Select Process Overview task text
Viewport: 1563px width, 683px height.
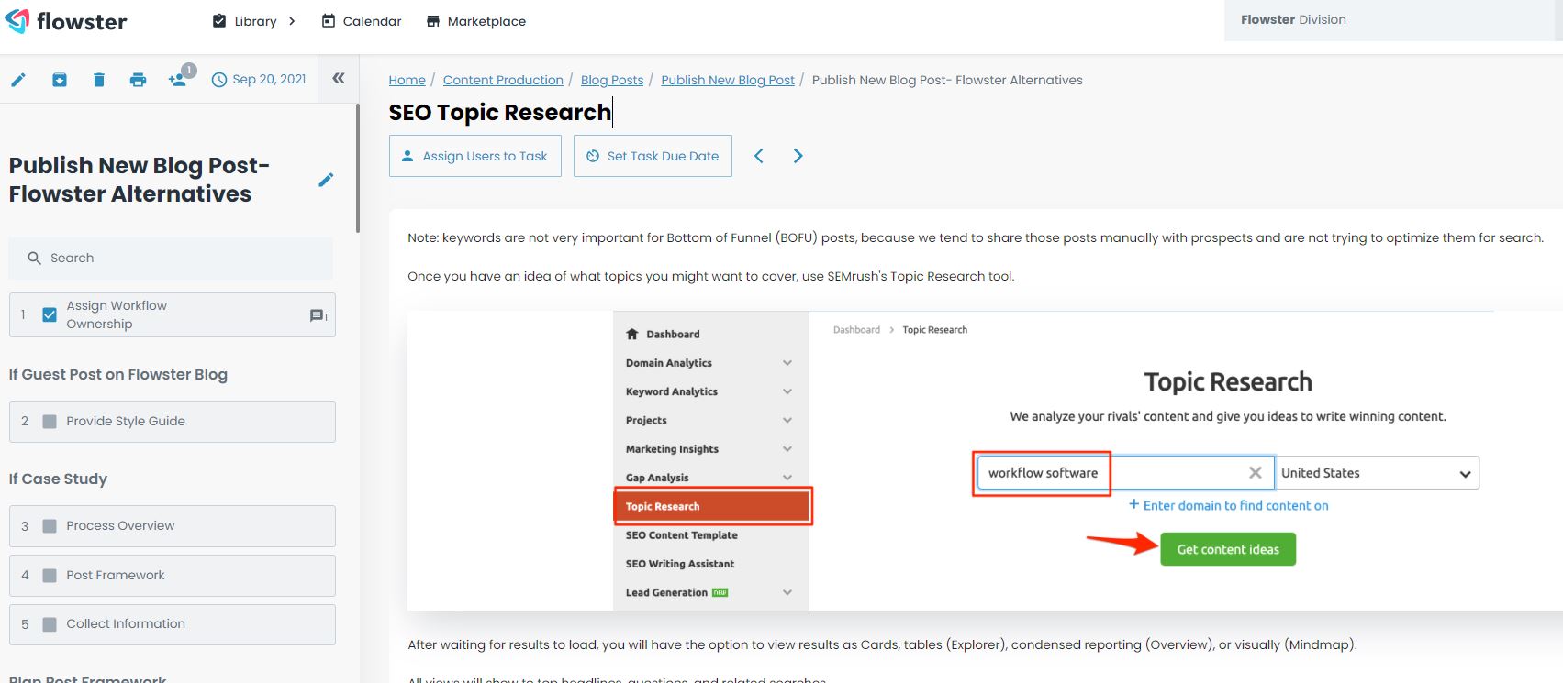120,526
